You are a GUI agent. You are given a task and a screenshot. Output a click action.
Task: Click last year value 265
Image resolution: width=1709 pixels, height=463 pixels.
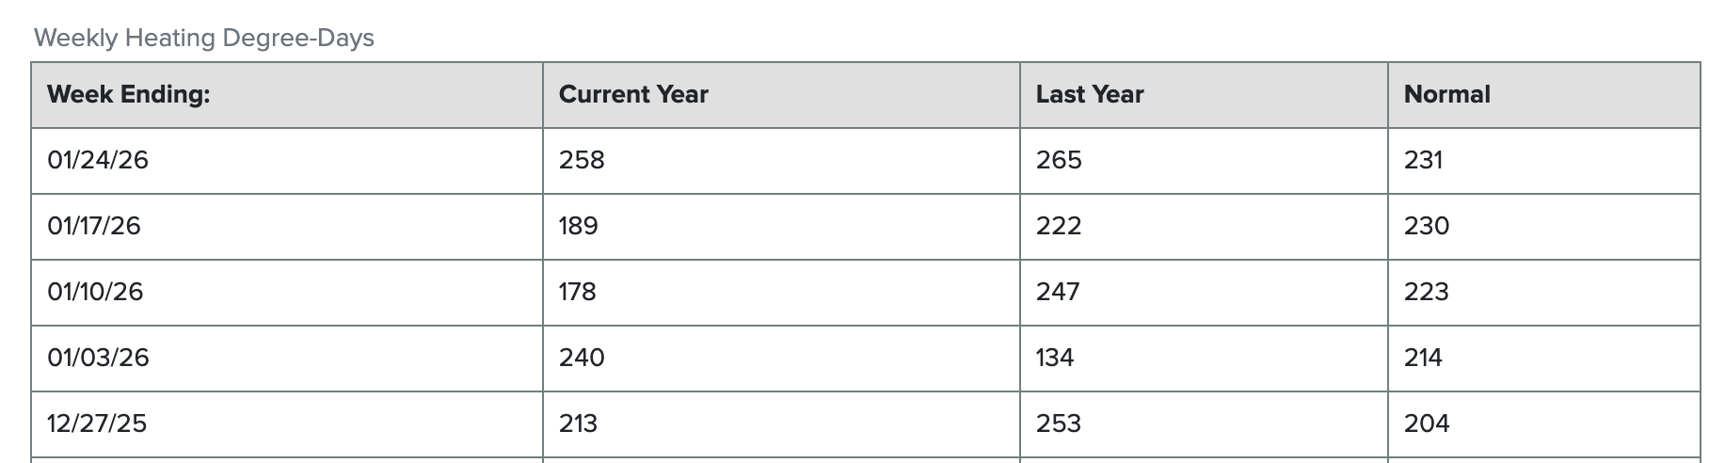1059,161
